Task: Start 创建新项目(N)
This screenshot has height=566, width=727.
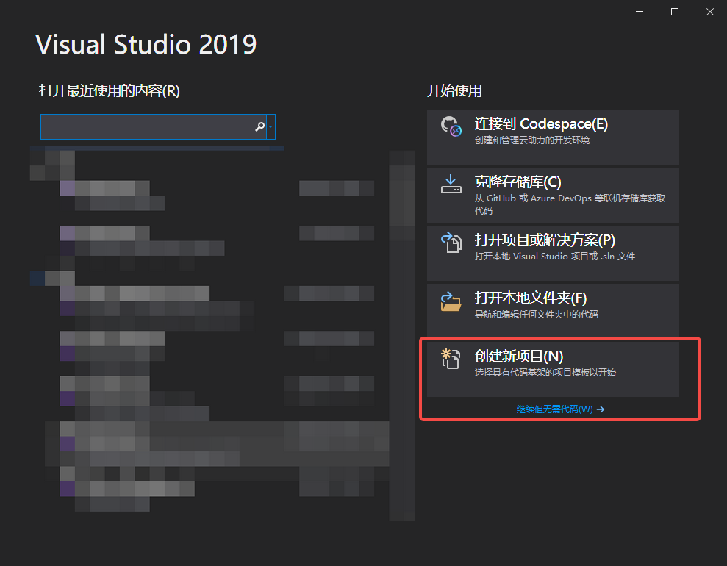Action: click(x=553, y=369)
